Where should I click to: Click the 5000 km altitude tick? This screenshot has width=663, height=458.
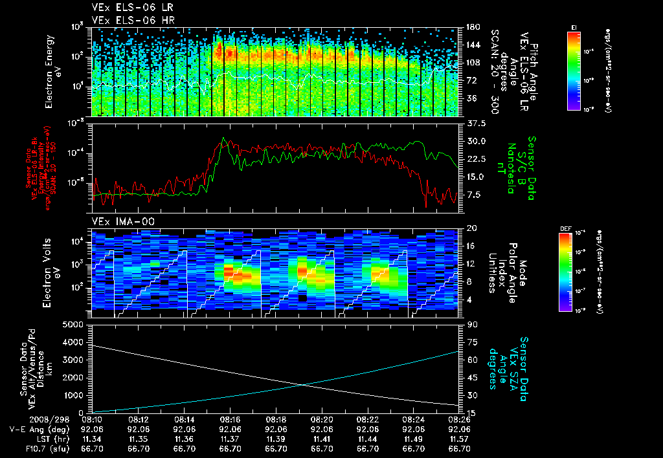[x=74, y=325]
